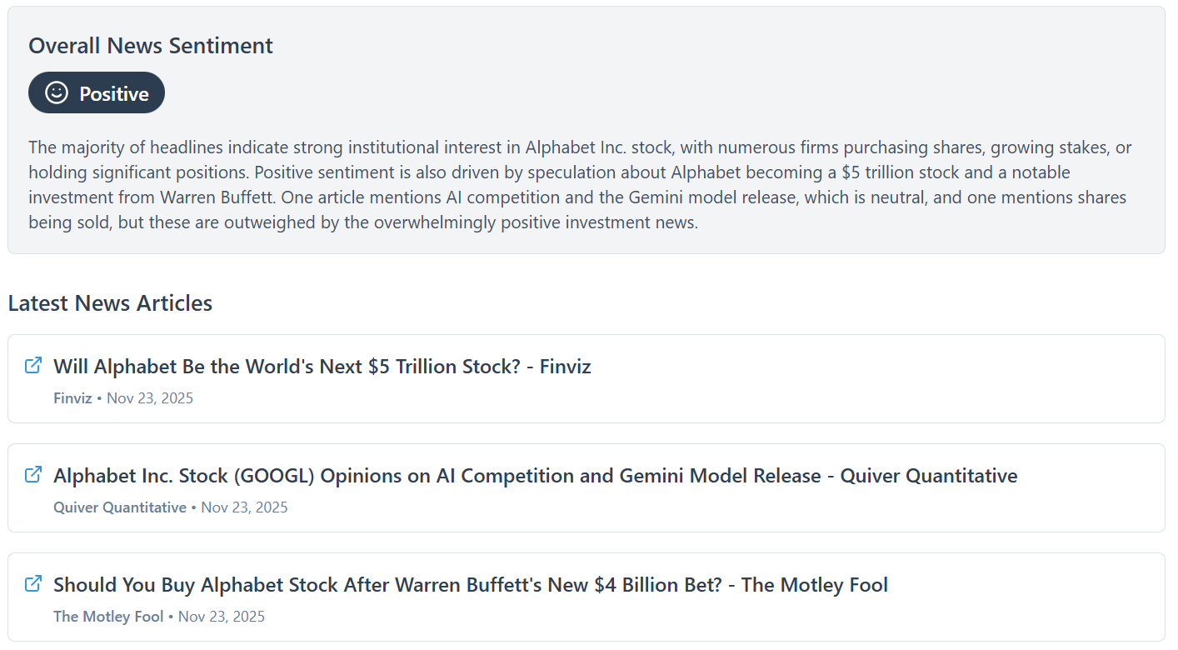
Task: Click the Quiver Quantitative source label
Action: point(119,507)
